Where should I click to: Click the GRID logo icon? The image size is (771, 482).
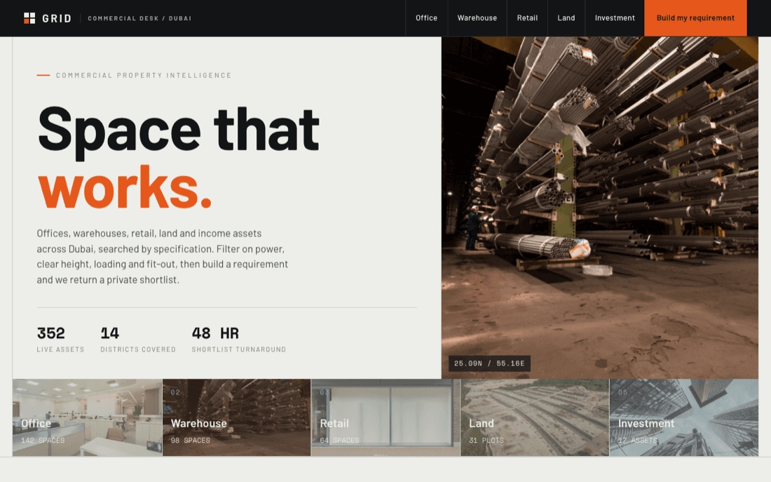pos(29,18)
